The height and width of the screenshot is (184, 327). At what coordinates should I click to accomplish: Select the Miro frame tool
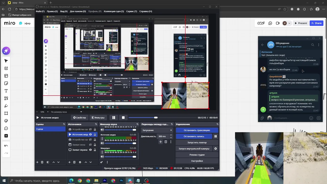6,113
